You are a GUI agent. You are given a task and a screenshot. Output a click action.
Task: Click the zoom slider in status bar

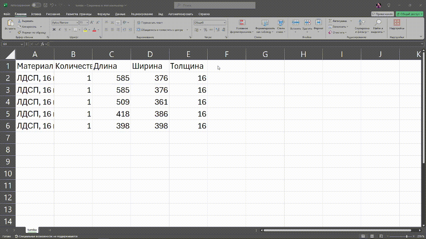click(x=400, y=236)
